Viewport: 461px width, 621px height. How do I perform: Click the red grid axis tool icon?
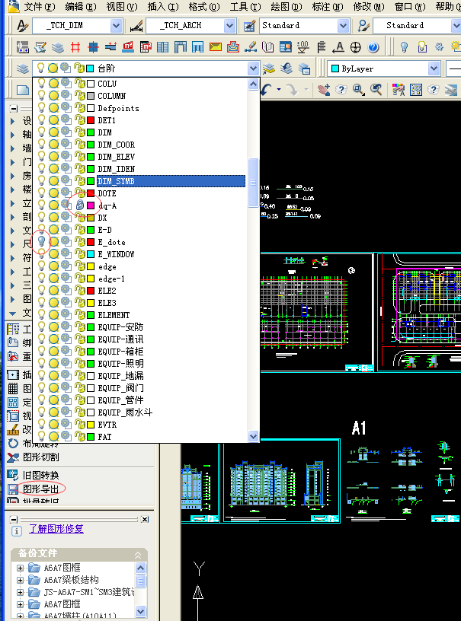(75, 47)
